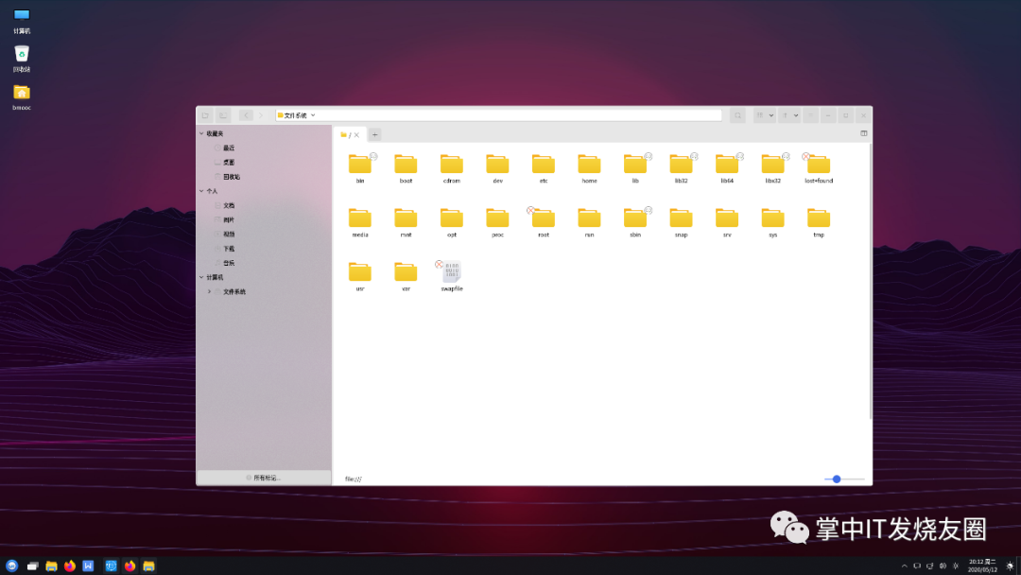Click the search icon in the toolbar
1021x575 pixels.
click(737, 115)
